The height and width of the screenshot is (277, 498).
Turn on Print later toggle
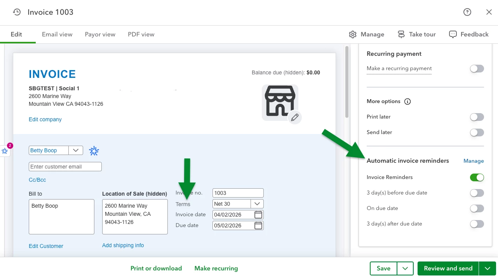(x=477, y=117)
